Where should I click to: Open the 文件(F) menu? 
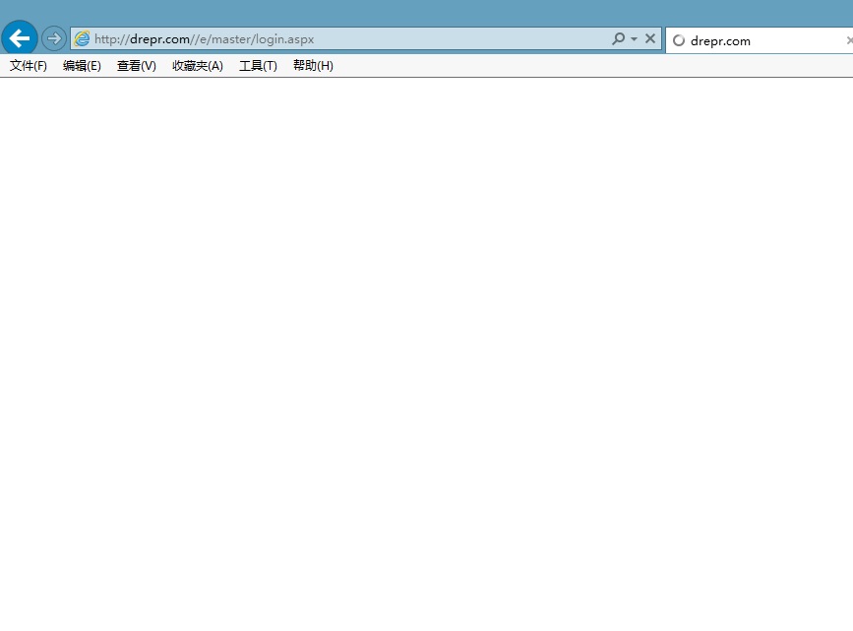[x=29, y=66]
